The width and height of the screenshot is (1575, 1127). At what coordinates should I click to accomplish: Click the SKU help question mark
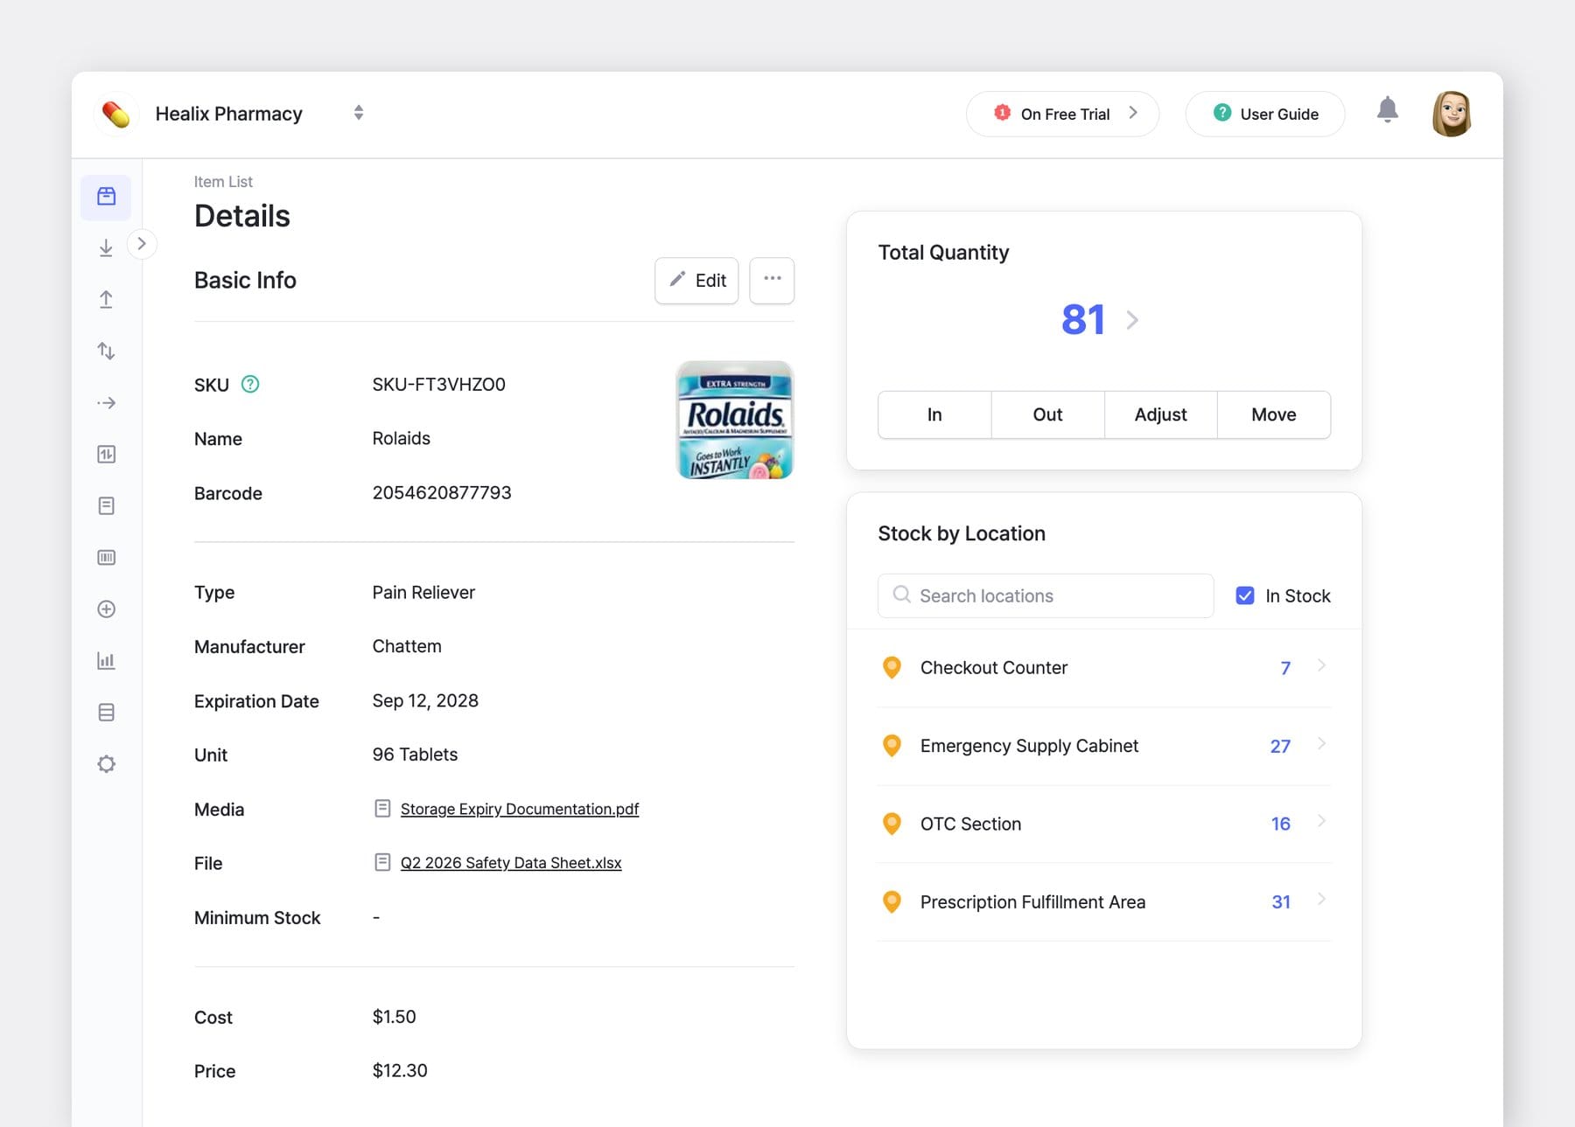[x=249, y=384]
